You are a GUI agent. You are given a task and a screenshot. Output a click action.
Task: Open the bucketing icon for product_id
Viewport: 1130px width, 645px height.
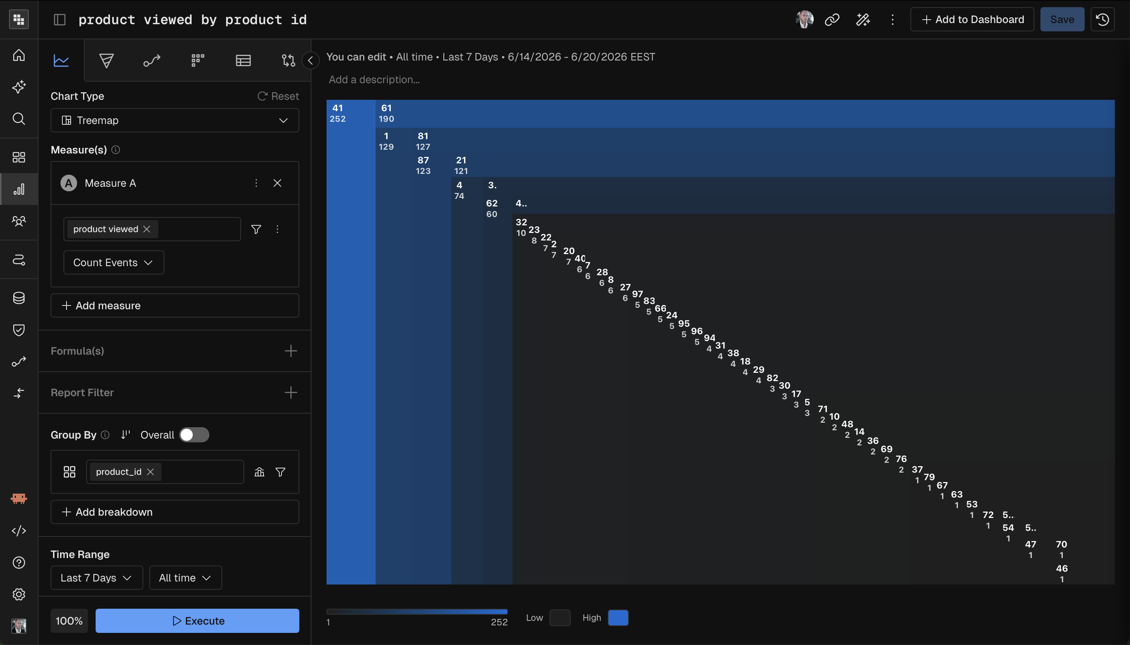point(260,472)
